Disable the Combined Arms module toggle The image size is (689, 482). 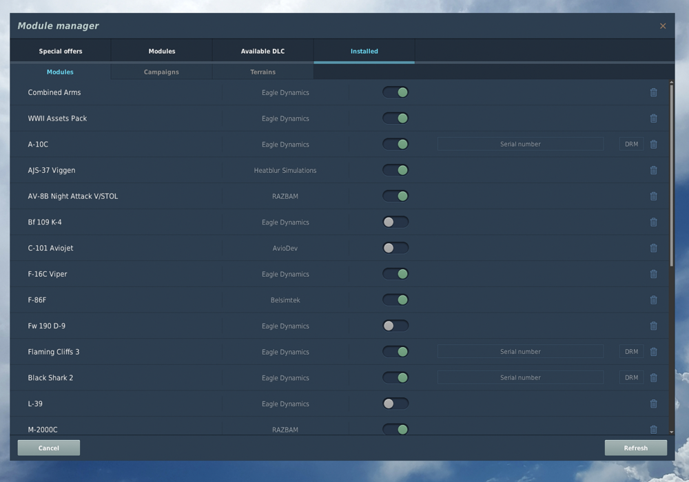[x=395, y=92]
